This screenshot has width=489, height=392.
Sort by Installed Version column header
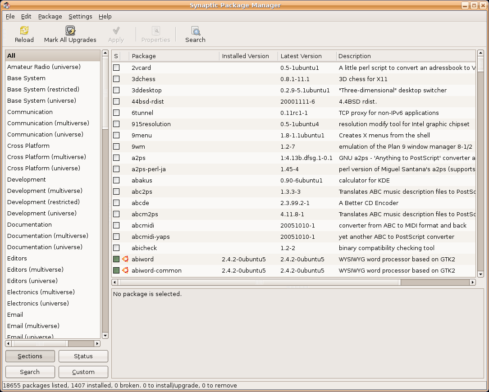tap(248, 56)
